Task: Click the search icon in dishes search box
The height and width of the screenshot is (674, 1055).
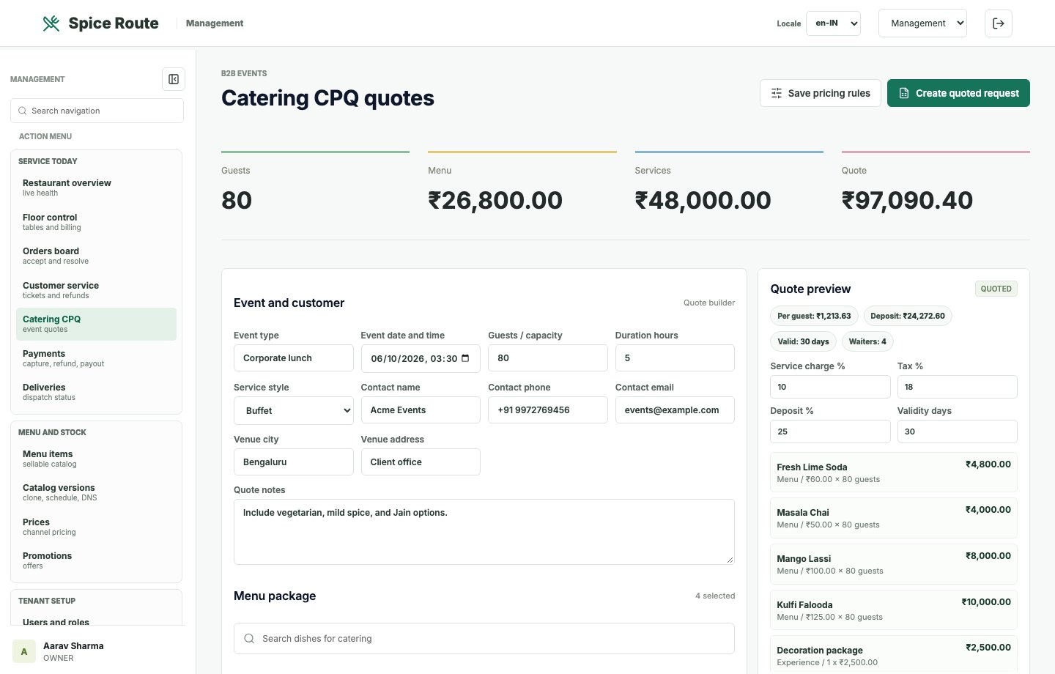Action: point(249,639)
